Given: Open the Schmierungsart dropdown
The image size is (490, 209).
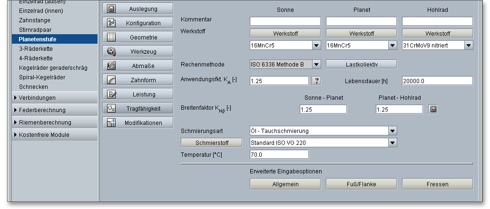Looking at the screenshot, I should [x=392, y=131].
